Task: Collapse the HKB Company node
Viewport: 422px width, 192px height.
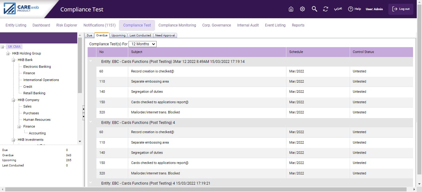Action: coord(14,100)
